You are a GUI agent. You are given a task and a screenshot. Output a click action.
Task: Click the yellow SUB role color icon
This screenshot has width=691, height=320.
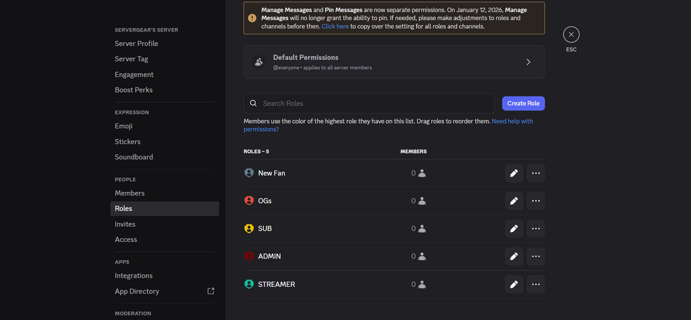click(x=249, y=228)
